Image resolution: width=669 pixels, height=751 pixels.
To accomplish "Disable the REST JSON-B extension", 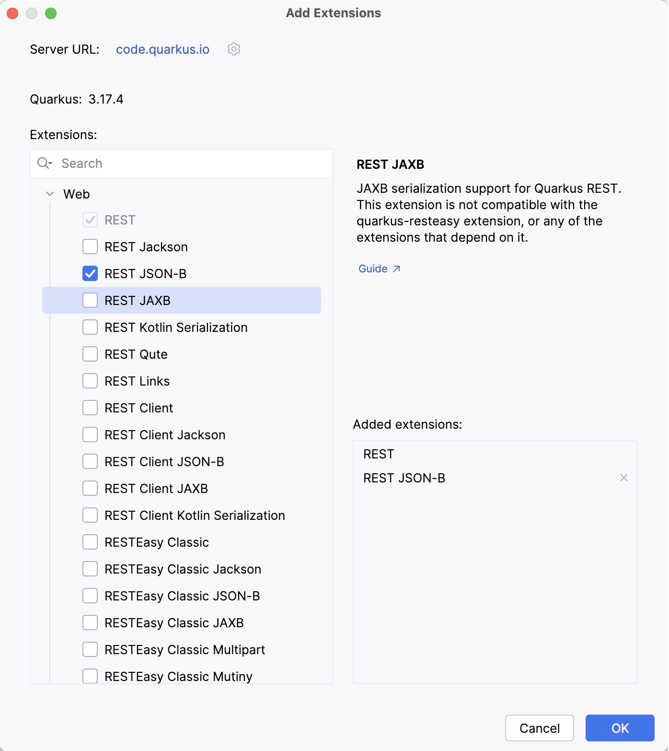I will (90, 273).
